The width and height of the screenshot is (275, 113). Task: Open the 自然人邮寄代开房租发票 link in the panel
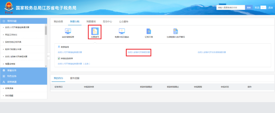click(x=139, y=52)
